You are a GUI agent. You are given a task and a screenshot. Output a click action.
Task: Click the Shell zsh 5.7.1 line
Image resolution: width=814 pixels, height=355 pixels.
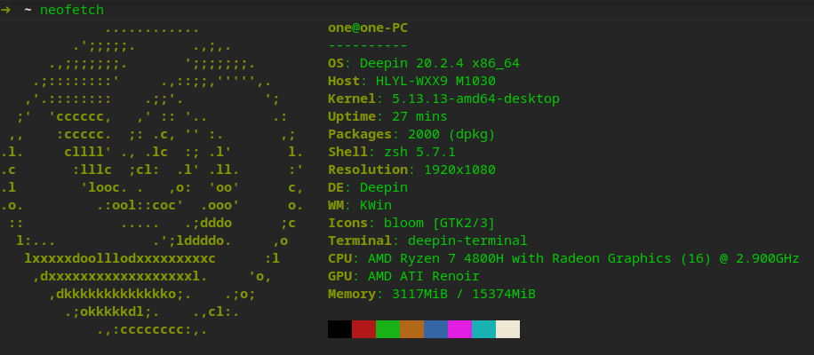[391, 152]
